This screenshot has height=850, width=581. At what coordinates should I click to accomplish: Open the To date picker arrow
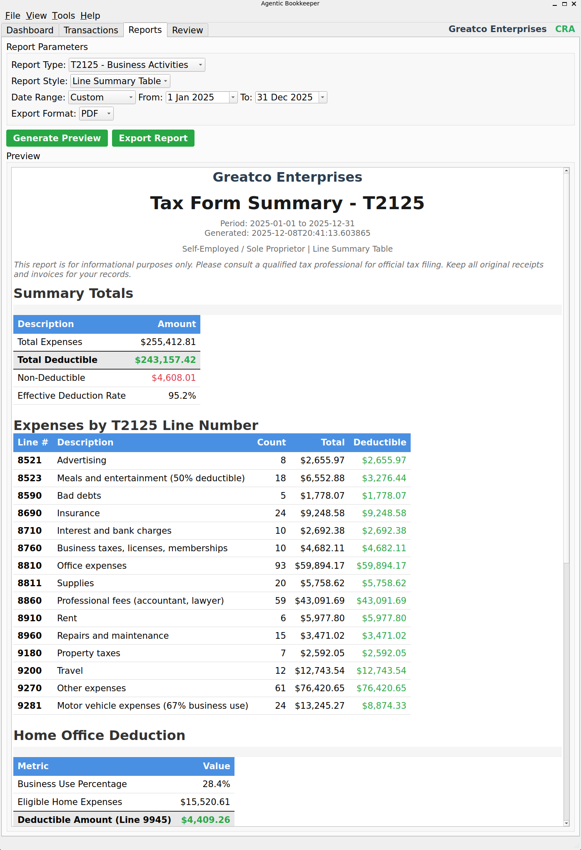coord(323,97)
